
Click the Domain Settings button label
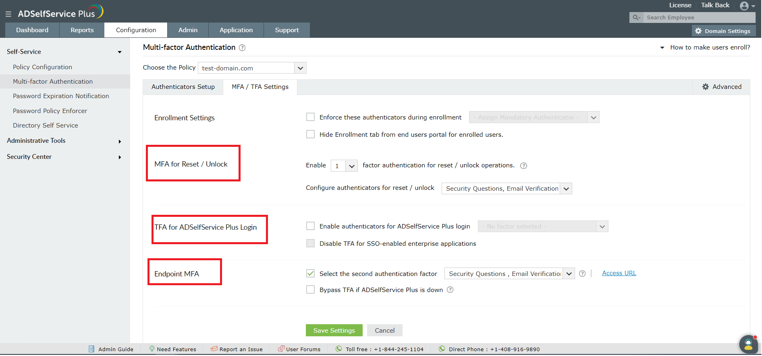[727, 31]
